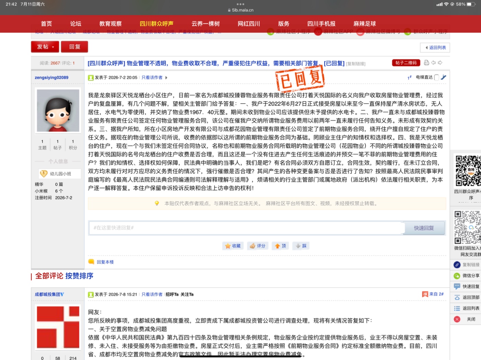Go to next thread arrow icon

[x=440, y=63]
